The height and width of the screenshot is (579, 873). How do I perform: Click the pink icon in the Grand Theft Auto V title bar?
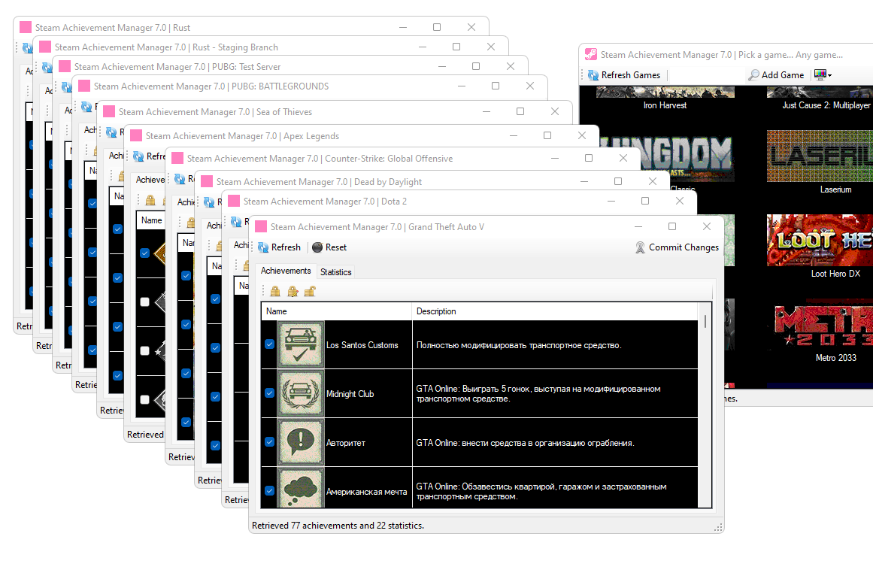(261, 226)
